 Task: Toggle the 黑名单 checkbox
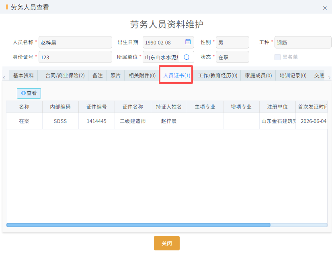[277, 57]
